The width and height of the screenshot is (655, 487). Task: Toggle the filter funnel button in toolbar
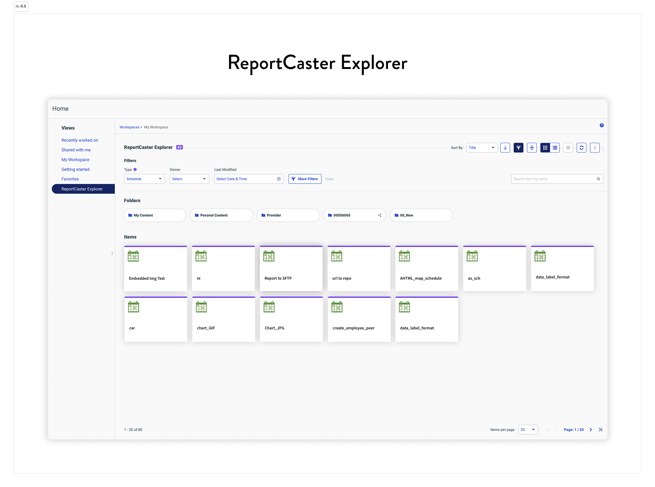[518, 148]
